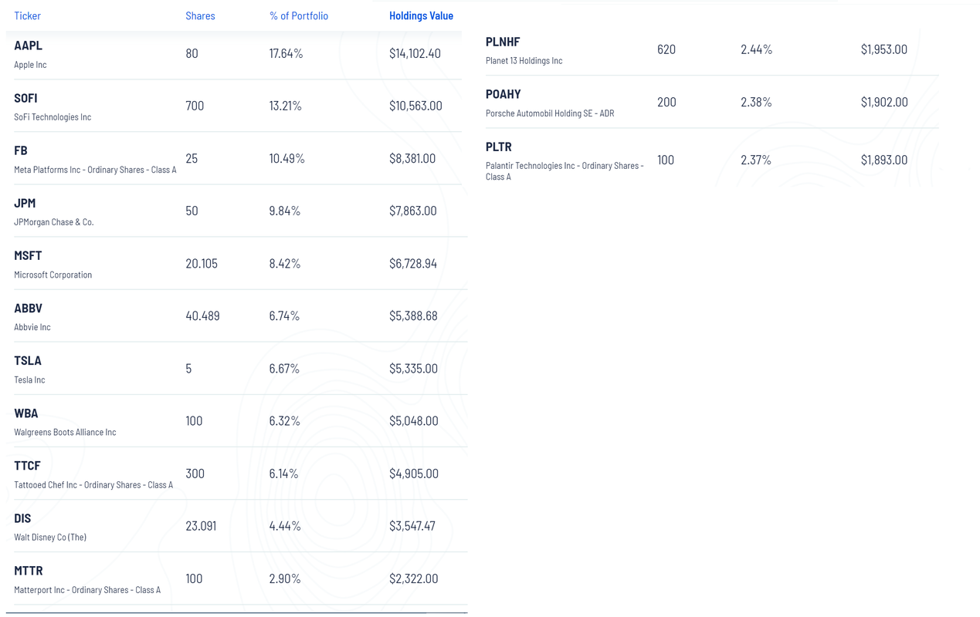
Task: Select TTCF holdings value $4,905.00
Action: point(414,474)
